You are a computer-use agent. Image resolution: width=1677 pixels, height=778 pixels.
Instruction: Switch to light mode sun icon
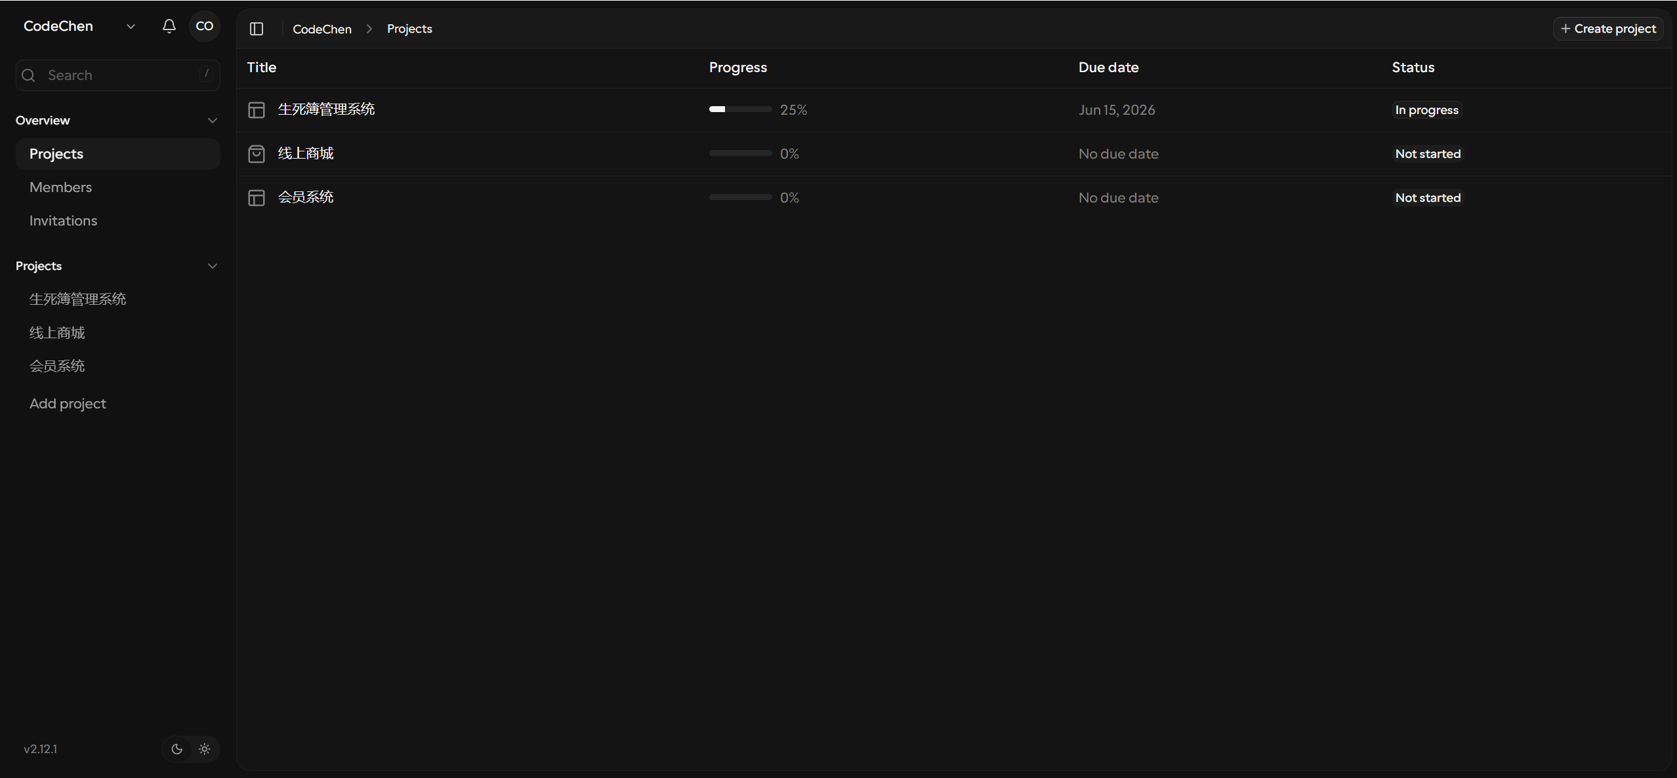(205, 749)
